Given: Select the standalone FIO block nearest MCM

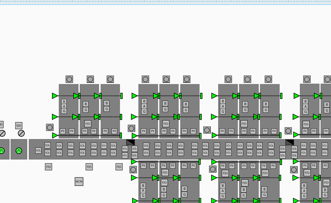Looking at the screenshot, I should tap(89, 167).
